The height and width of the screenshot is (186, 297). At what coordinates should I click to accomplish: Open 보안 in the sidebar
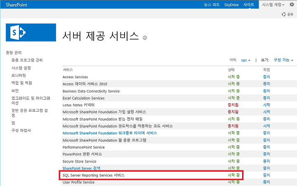point(15,91)
